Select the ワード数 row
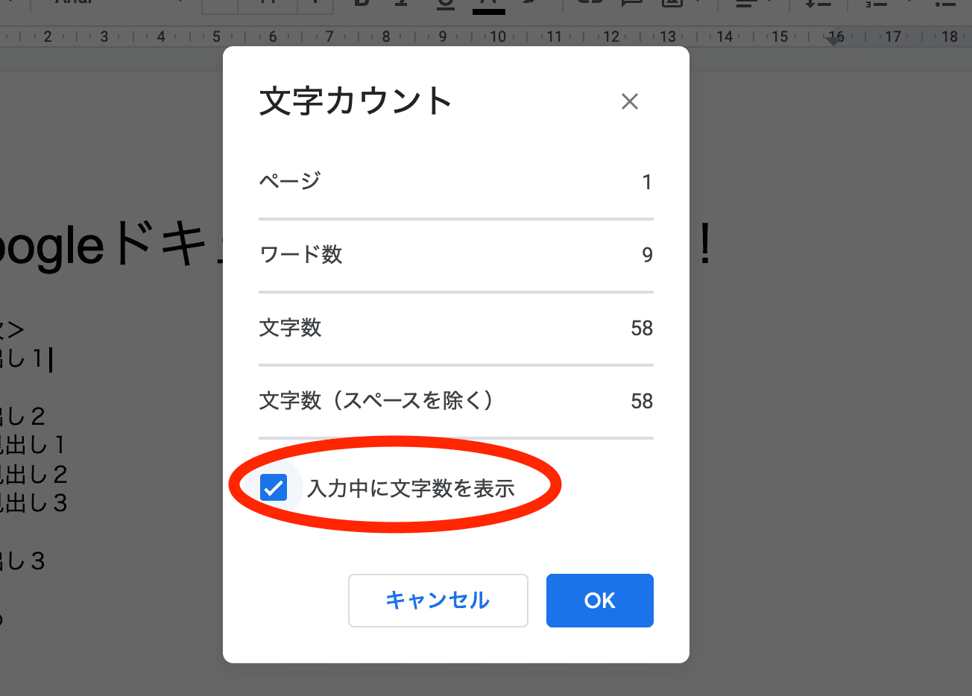 point(456,255)
